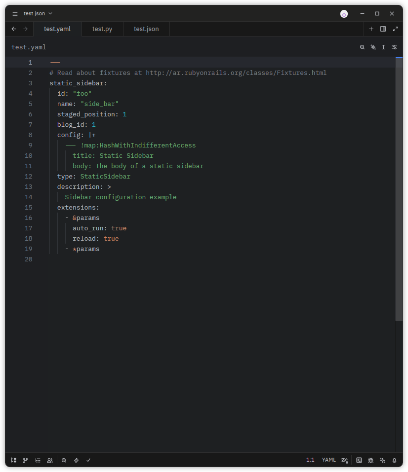Screen dimensions: 408x472
Task: Toggle the outline panel
Action: pos(38,460)
